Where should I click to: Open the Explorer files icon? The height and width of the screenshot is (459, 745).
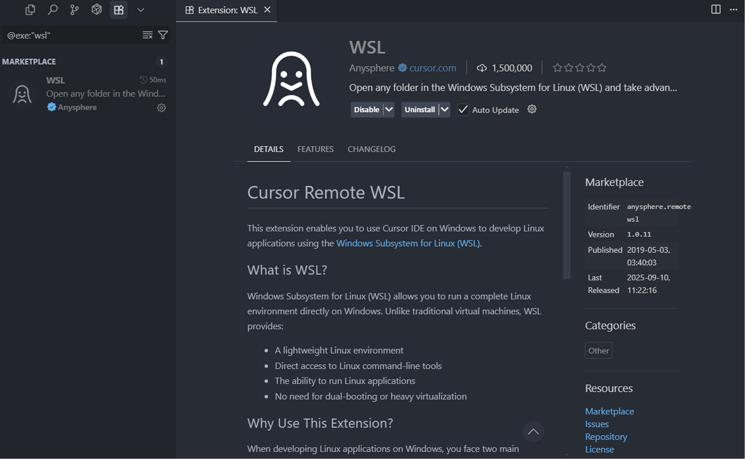point(30,10)
